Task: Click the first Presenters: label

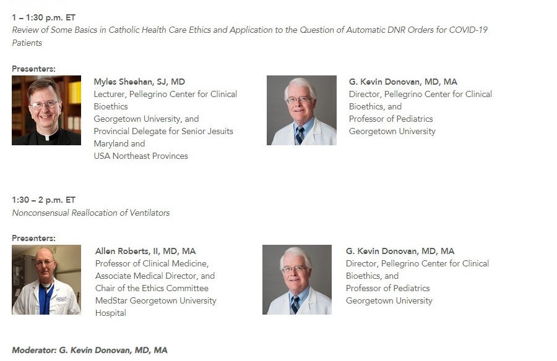Action: coord(34,69)
